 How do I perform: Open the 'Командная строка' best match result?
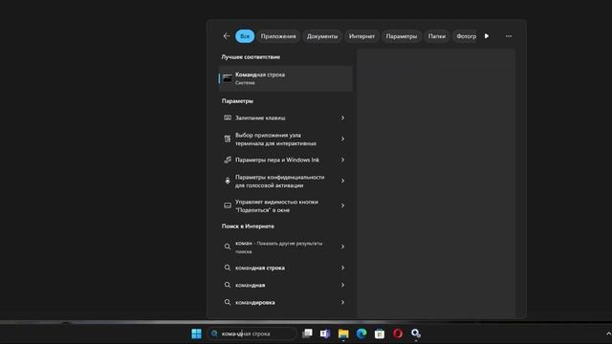tap(285, 78)
